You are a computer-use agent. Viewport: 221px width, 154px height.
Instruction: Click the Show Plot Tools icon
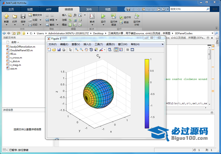pos(132,50)
